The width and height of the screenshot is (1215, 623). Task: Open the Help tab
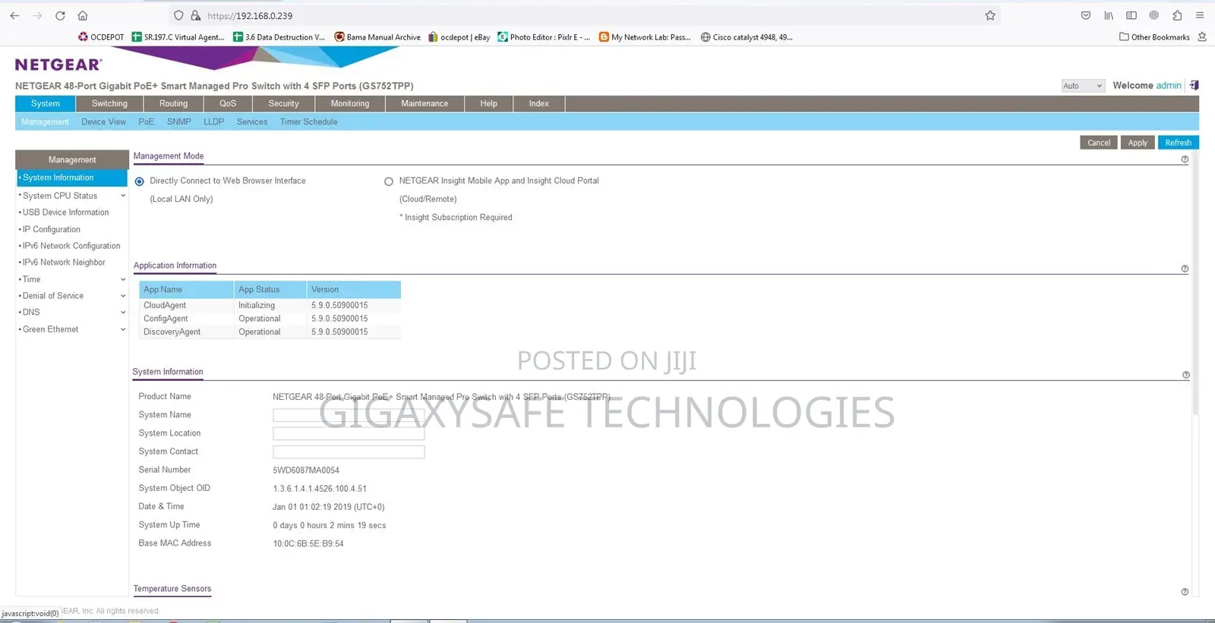(488, 103)
